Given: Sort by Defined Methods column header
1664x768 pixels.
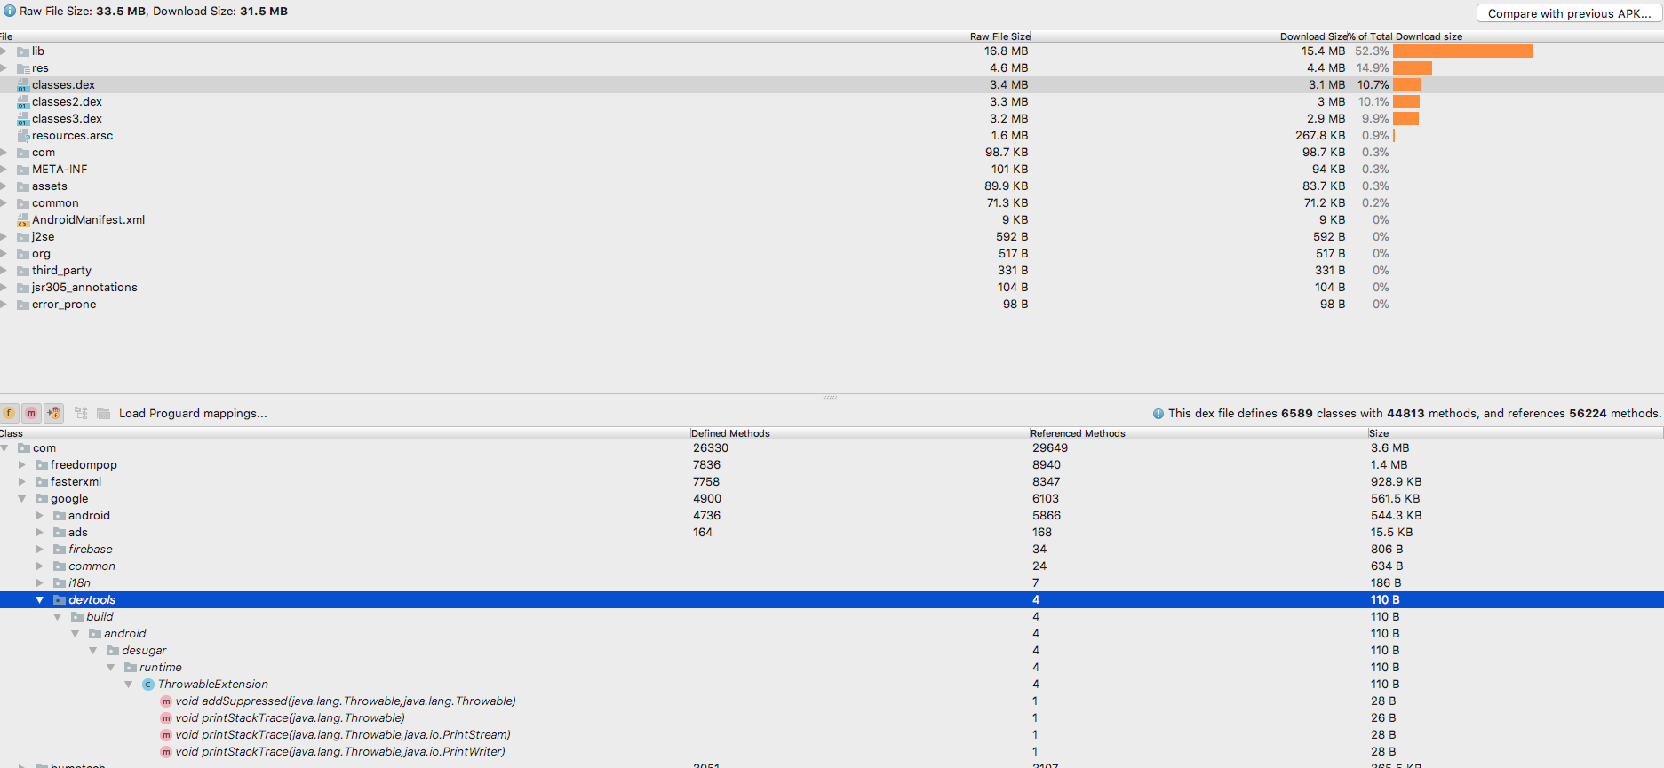Looking at the screenshot, I should (x=730, y=433).
